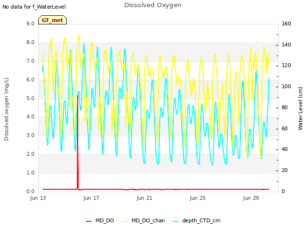Click the Jun 29 x-axis tick label
This screenshot has height=230, width=307.
tap(251, 198)
